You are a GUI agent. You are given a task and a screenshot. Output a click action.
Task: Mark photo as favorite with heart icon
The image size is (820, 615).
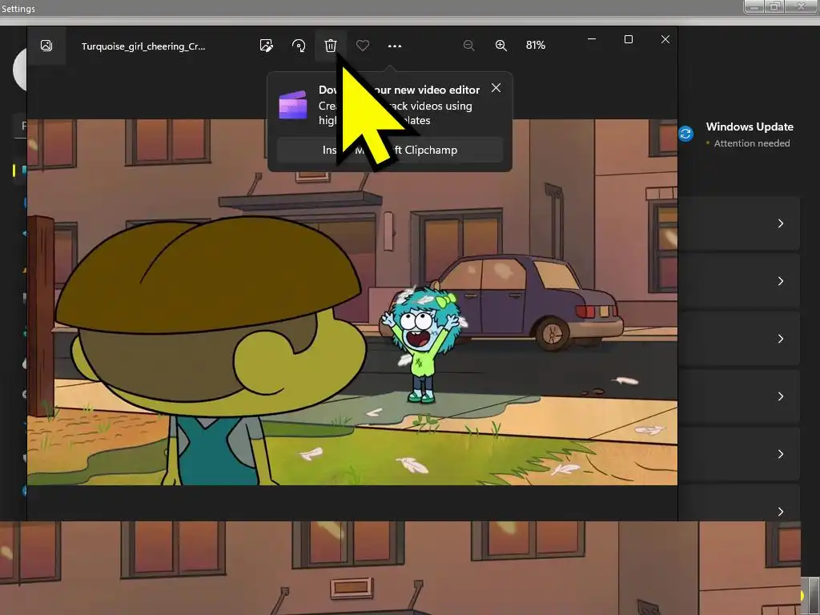(x=363, y=46)
